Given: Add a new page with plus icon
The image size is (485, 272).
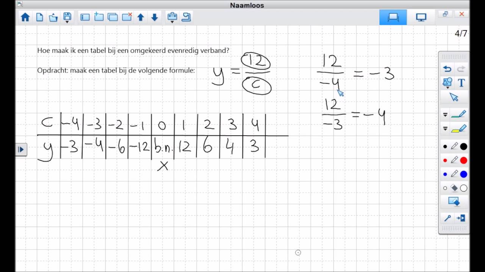Looking at the screenshot, I should [x=99, y=17].
